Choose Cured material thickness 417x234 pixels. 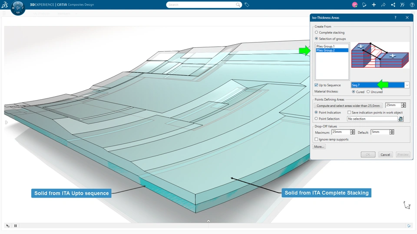tap(354, 91)
